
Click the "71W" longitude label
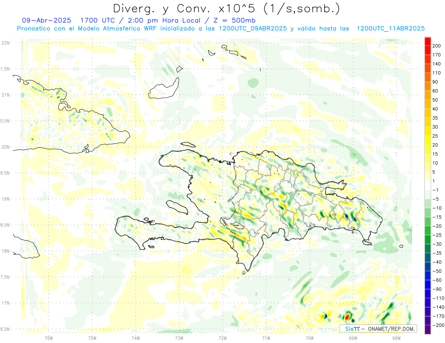point(266,338)
